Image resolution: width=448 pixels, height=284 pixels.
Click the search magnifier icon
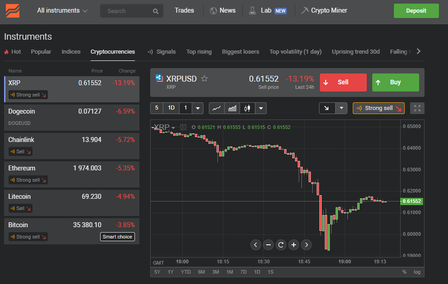156,11
